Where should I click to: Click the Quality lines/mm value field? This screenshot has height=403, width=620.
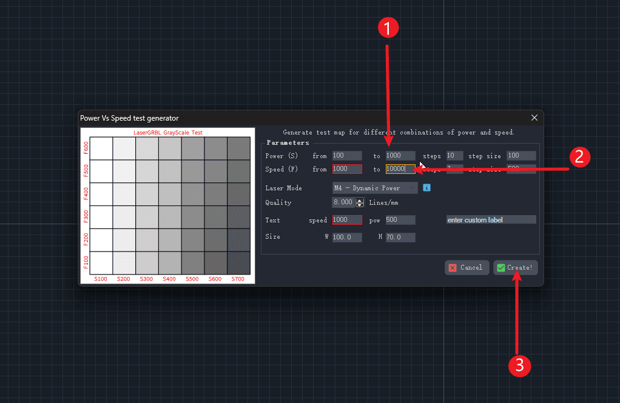pyautogui.click(x=343, y=203)
